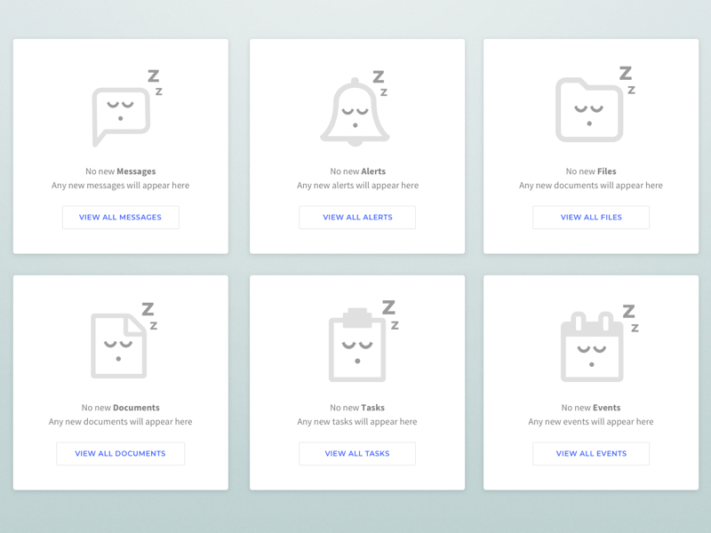Click the VIEW ALL TASKS button
The width and height of the screenshot is (711, 533).
357,453
